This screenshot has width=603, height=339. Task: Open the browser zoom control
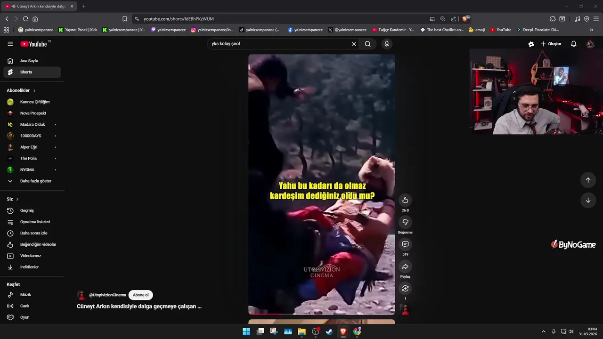tap(442, 19)
